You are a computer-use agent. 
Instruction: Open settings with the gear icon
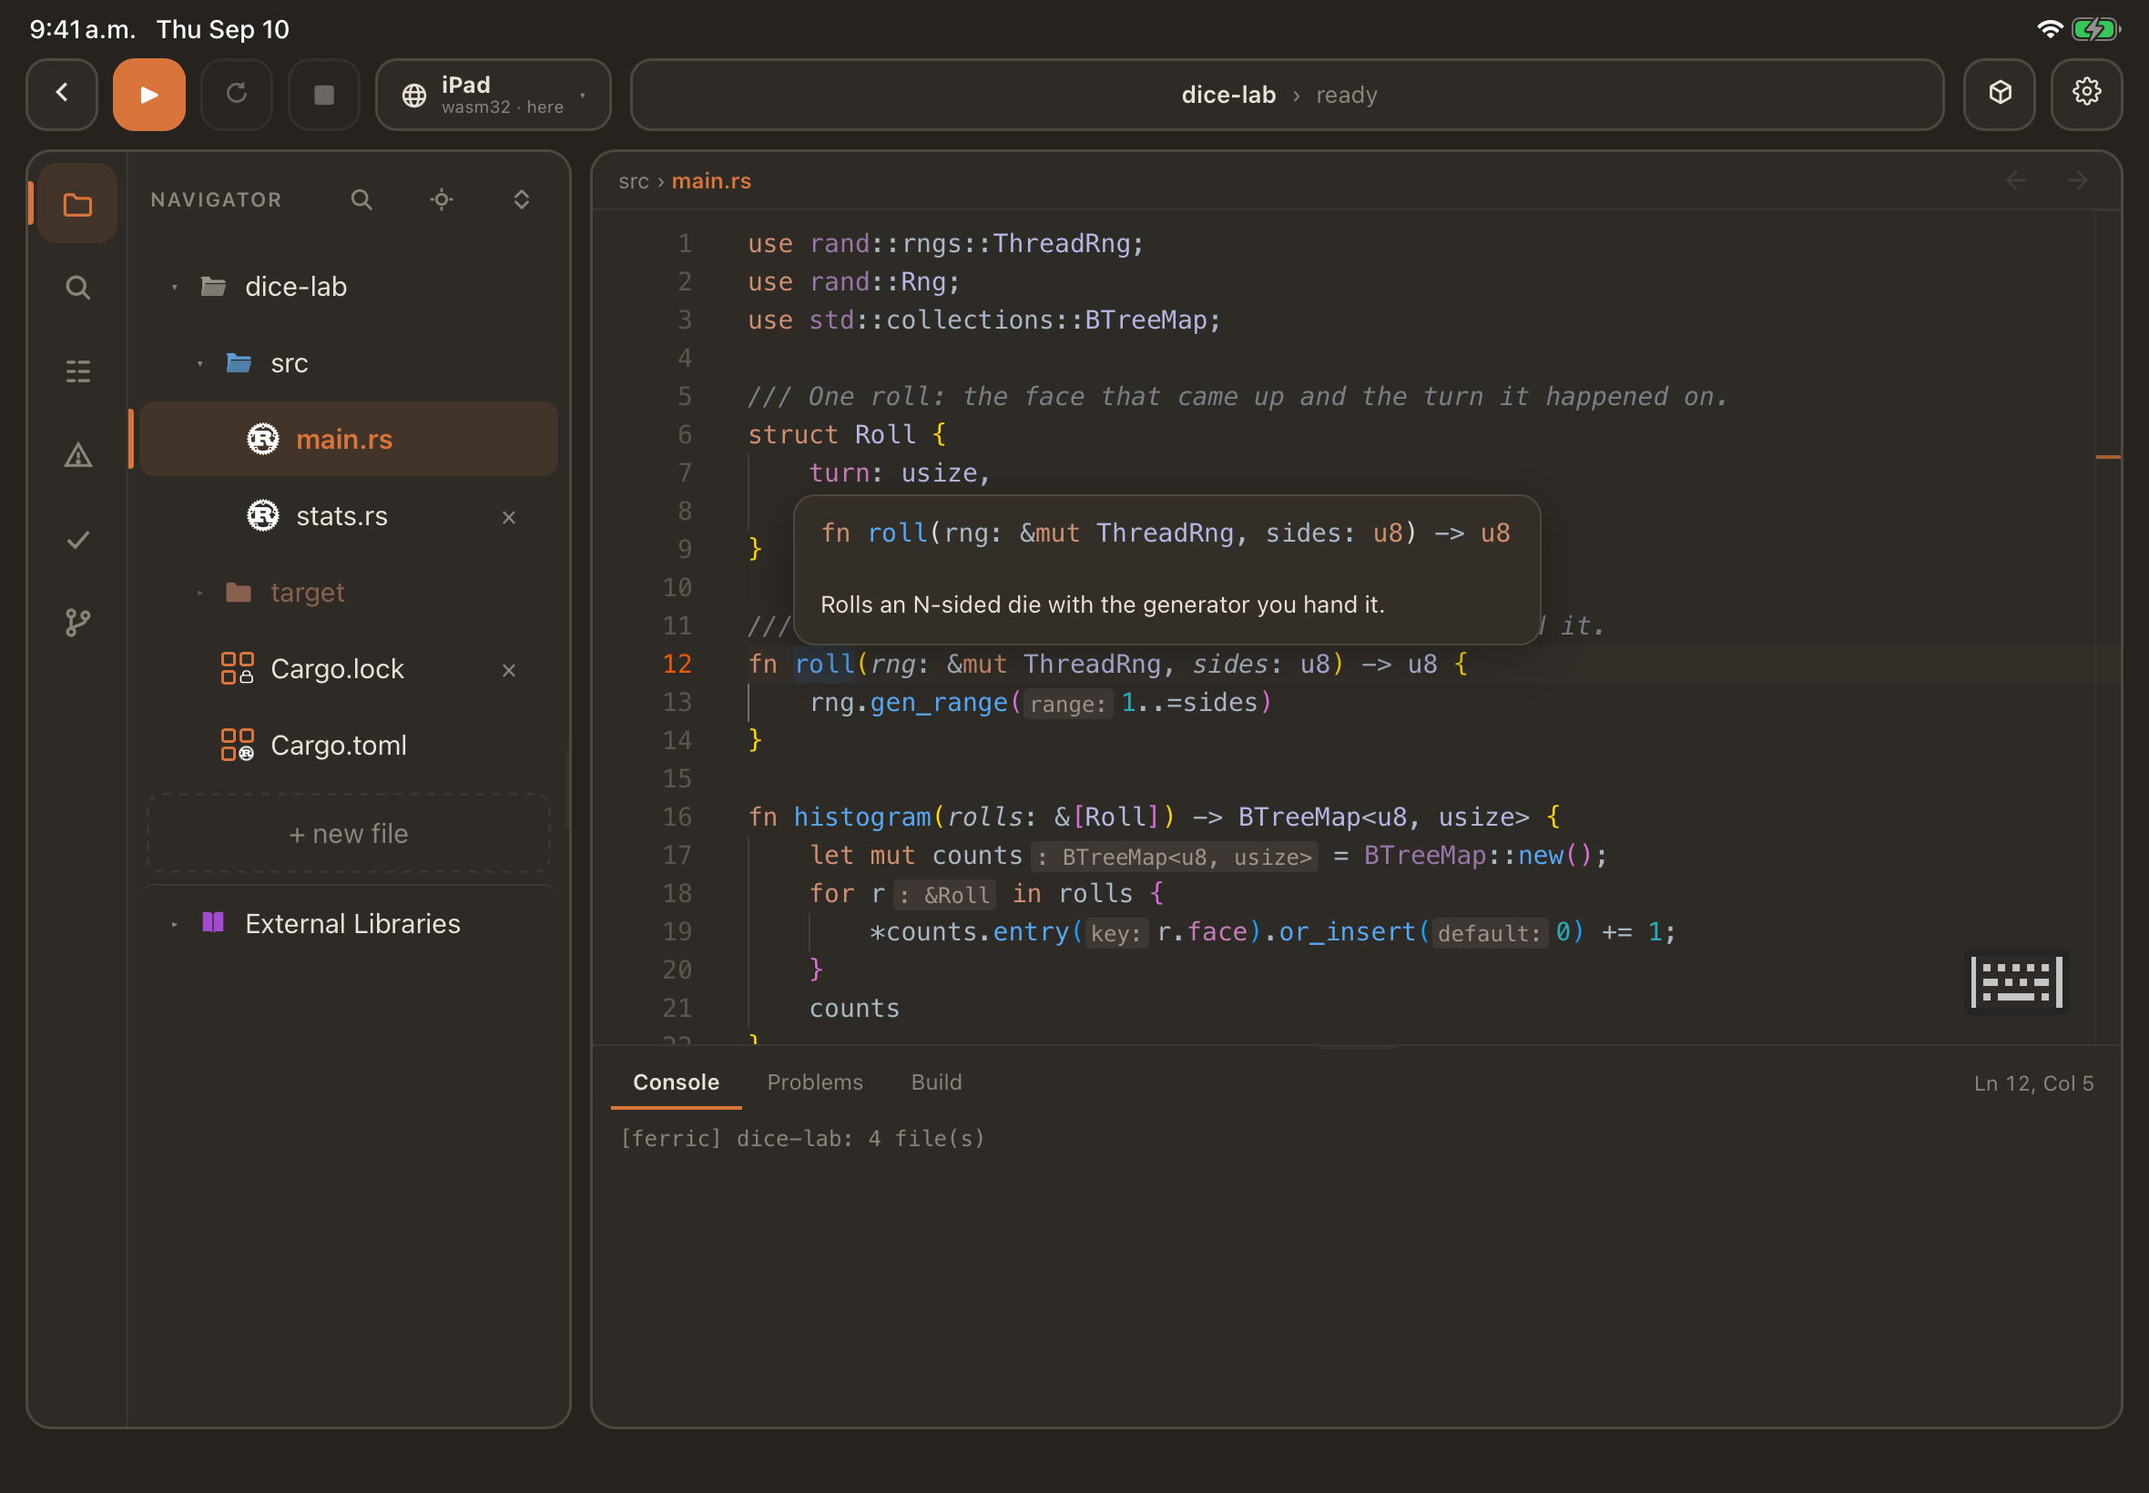2086,95
